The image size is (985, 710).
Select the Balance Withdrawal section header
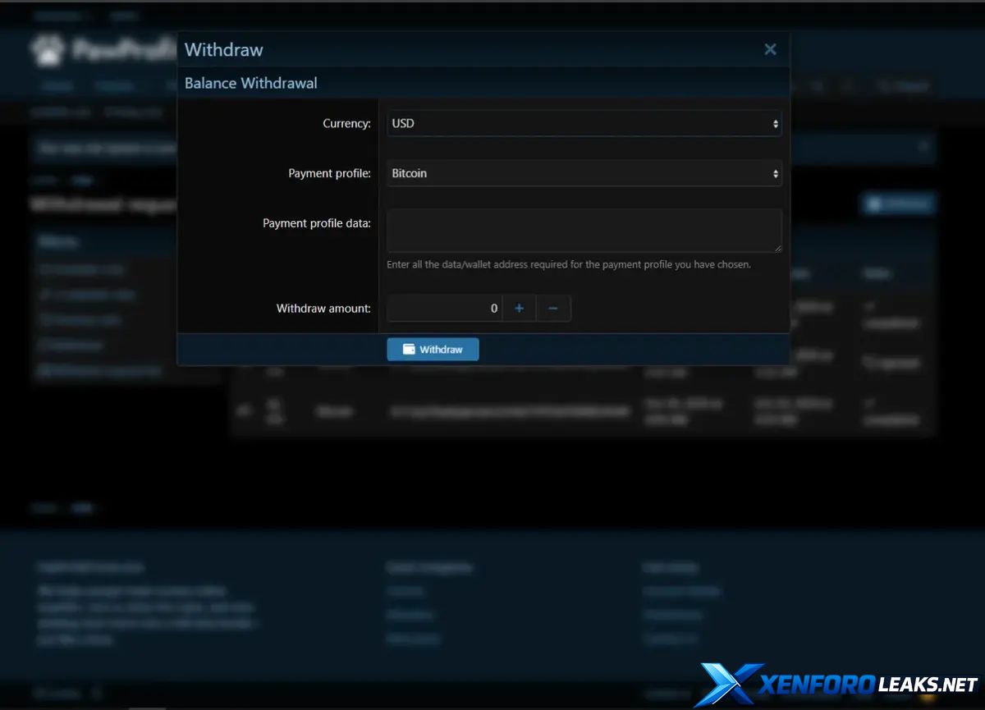click(251, 83)
